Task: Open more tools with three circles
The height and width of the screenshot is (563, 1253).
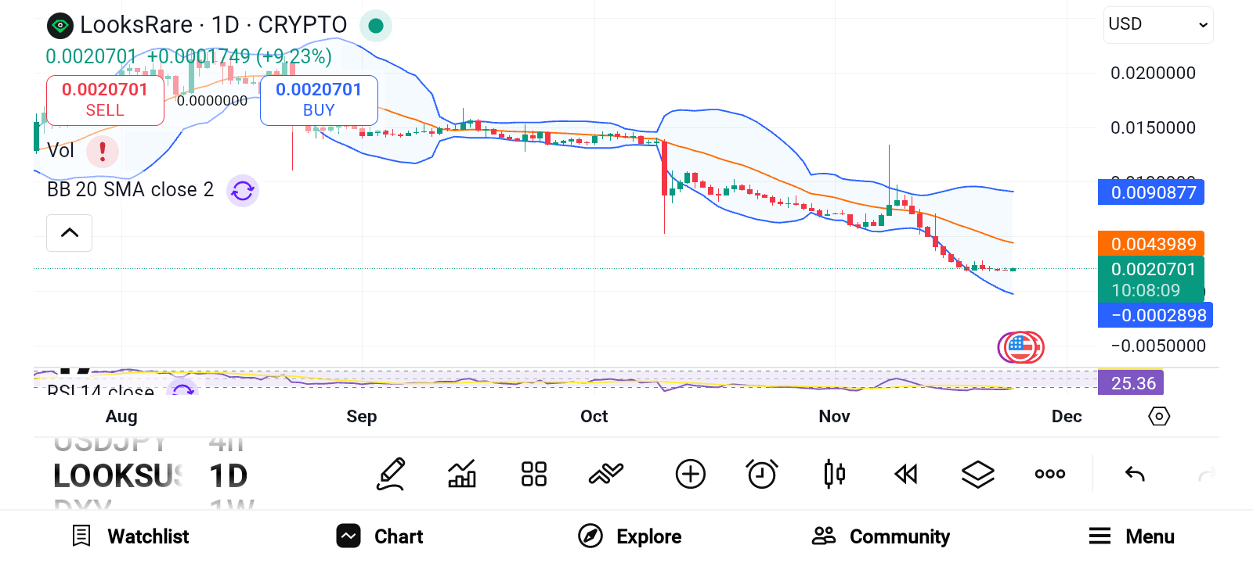Action: 1050,474
